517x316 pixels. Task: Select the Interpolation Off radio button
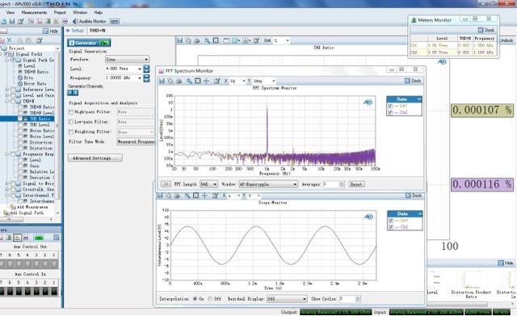pyautogui.click(x=210, y=299)
